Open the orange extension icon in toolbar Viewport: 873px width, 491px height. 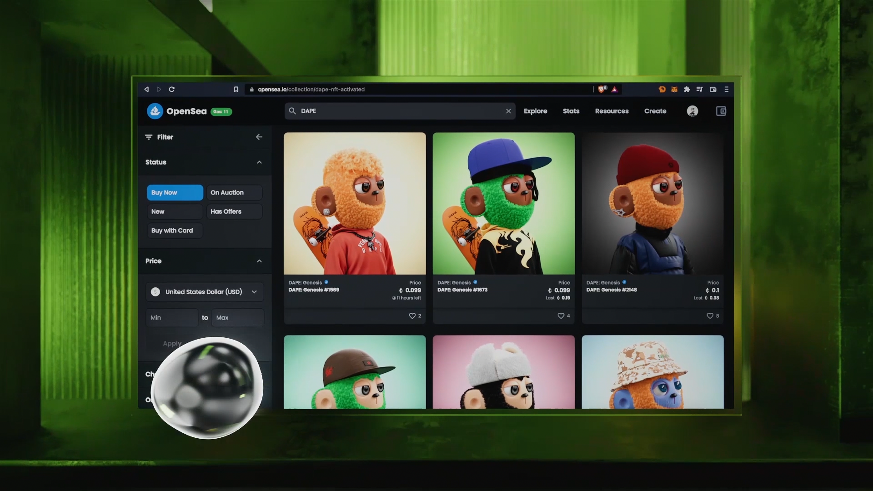662,90
